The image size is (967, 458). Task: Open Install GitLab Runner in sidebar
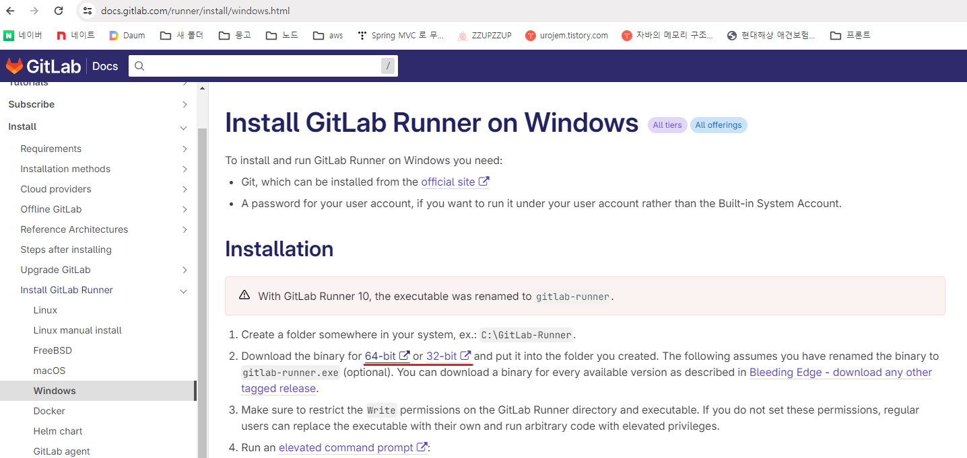(x=67, y=290)
